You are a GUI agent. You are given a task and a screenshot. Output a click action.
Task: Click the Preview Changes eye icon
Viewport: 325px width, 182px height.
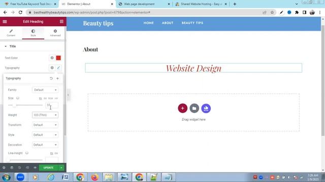tap(35, 168)
